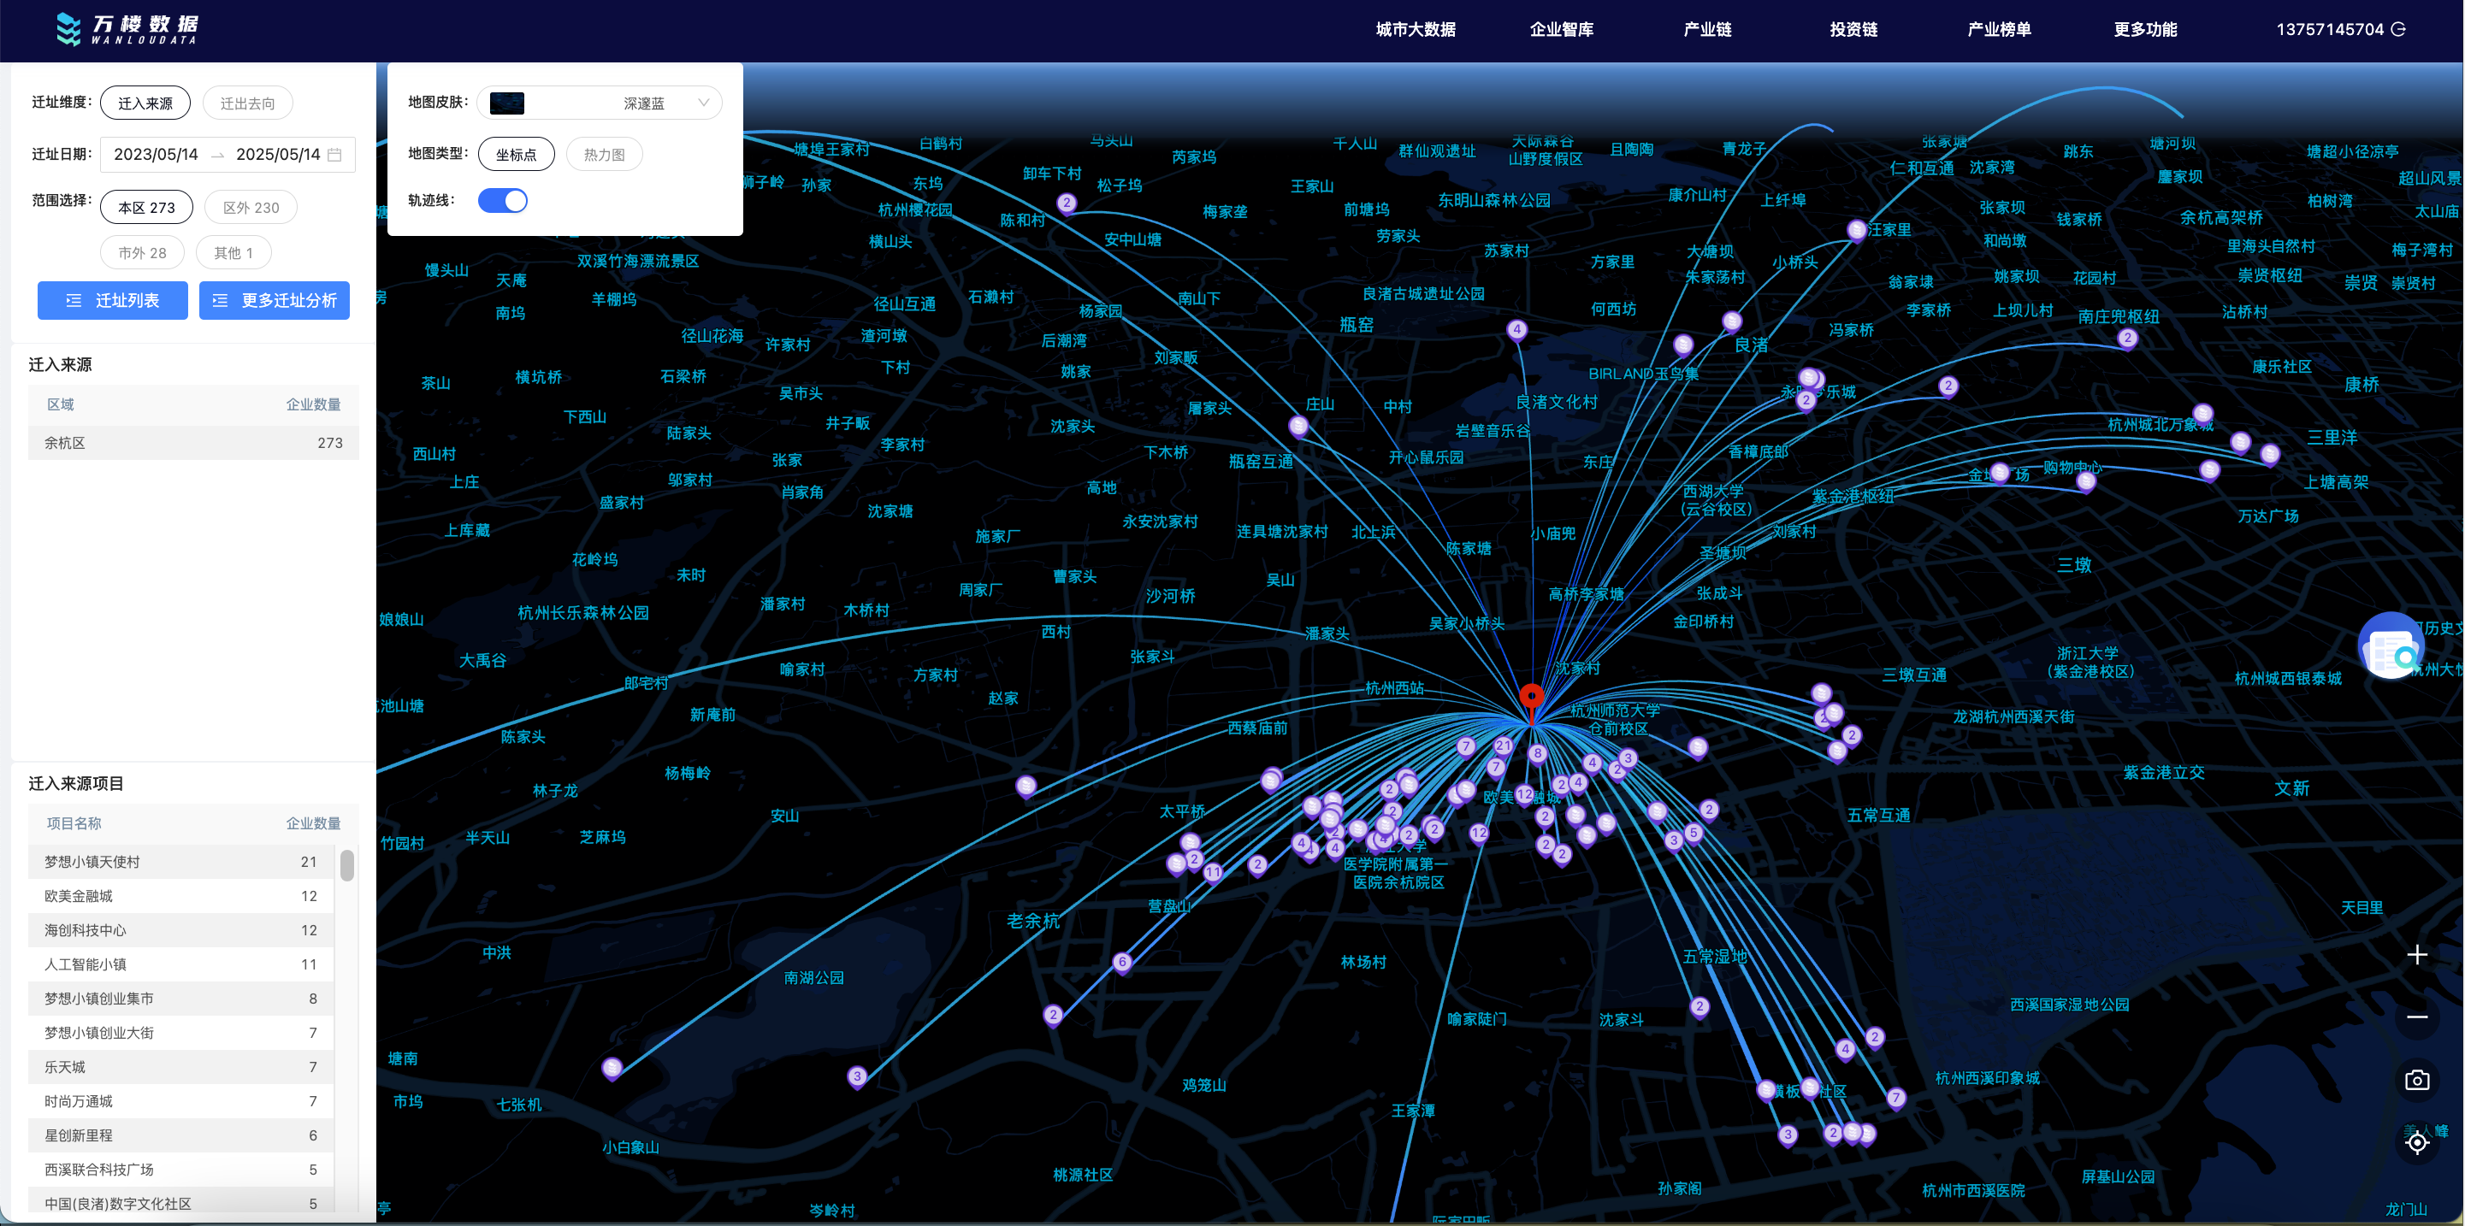
Task: Choose the 区外 230 range option
Action: click(x=251, y=208)
